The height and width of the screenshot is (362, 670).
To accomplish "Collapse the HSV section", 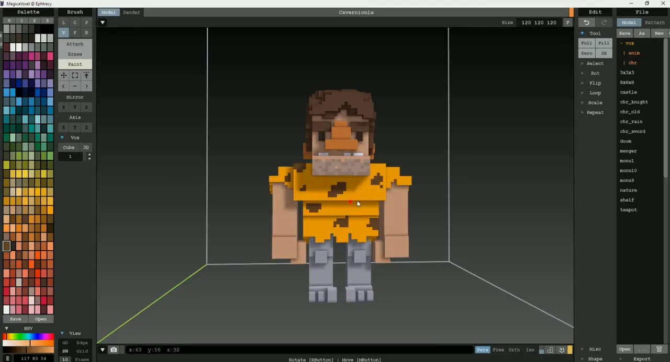I will (x=6, y=329).
